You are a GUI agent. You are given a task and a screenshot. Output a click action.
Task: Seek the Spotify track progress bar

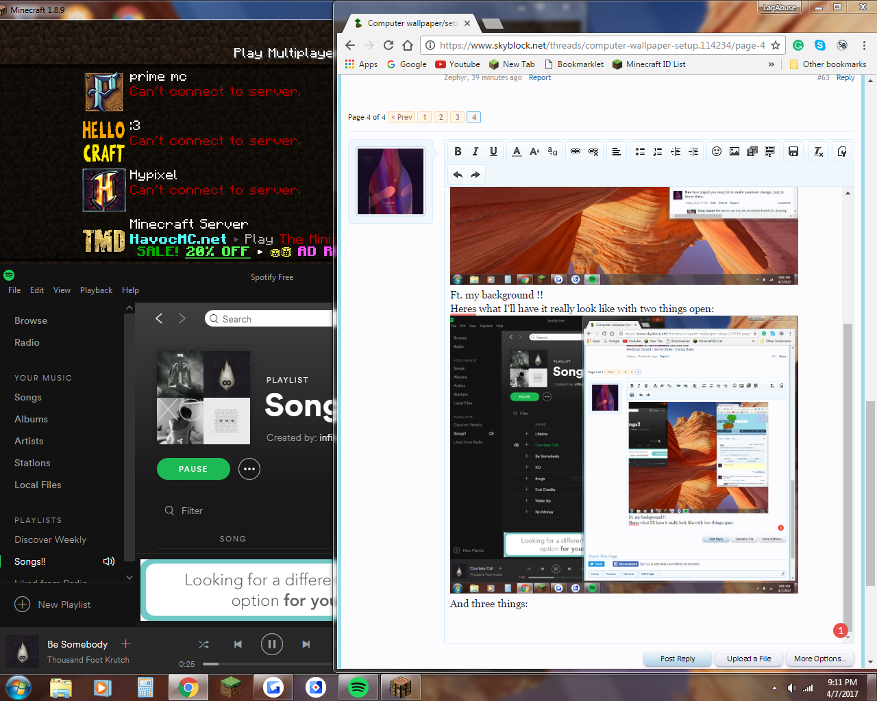[x=267, y=664]
